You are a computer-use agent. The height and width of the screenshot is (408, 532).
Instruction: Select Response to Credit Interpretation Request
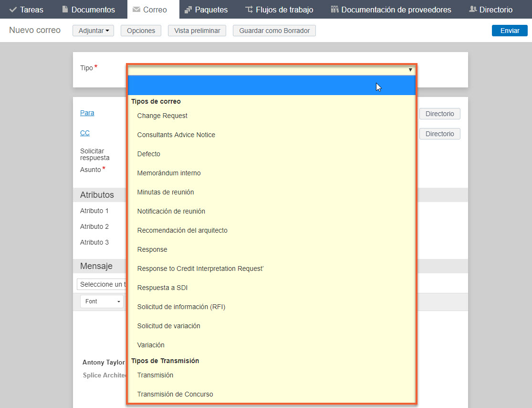pos(271,268)
